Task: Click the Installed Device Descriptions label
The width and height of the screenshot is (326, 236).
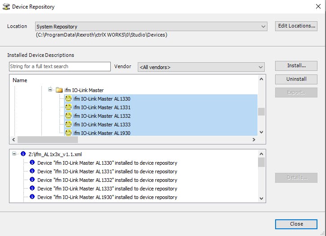Action: 41,55
